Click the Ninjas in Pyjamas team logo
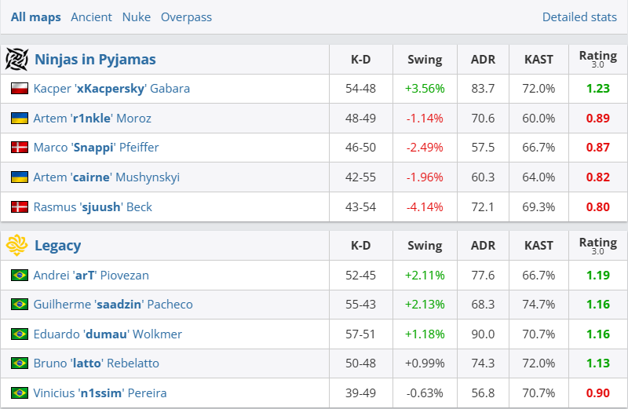The image size is (628, 409). pyautogui.click(x=17, y=59)
